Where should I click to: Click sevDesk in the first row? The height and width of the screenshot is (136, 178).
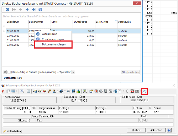(x=122, y=31)
